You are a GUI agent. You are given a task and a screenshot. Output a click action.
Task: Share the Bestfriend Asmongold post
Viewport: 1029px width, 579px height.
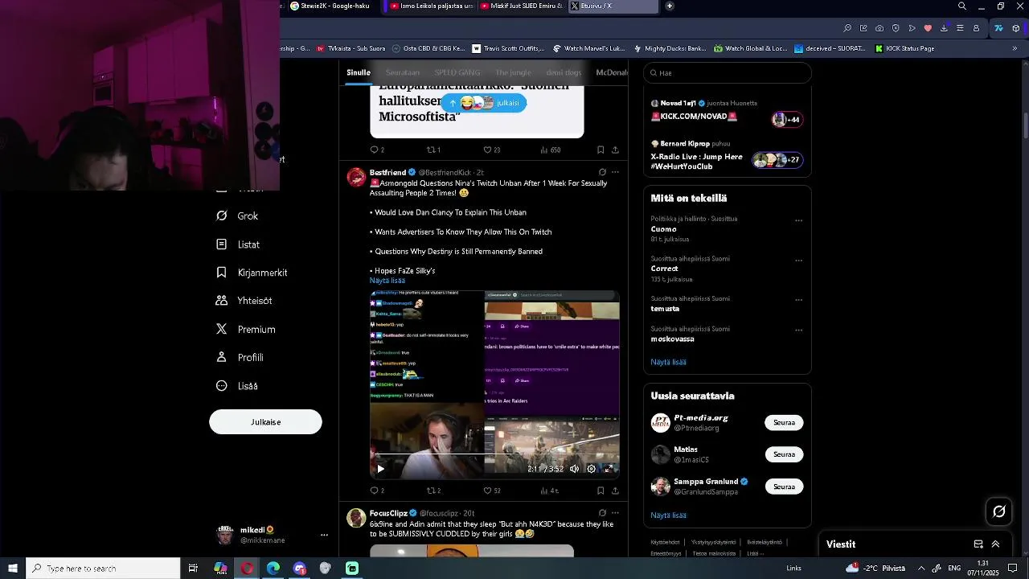click(x=615, y=491)
